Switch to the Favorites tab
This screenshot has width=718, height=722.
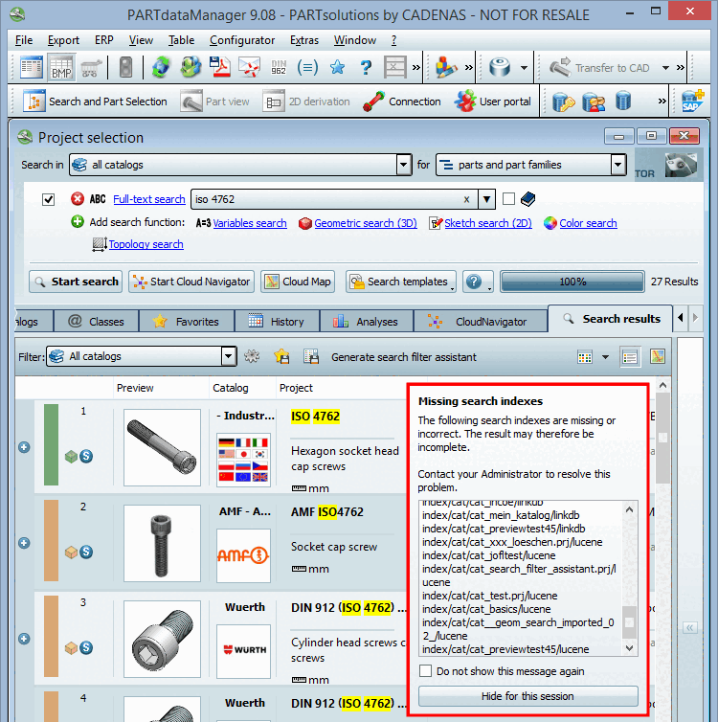(187, 322)
